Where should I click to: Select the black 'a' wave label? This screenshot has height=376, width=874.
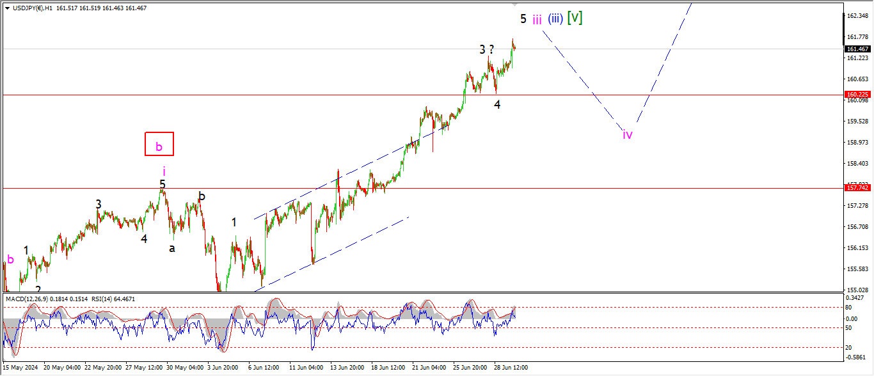[171, 248]
